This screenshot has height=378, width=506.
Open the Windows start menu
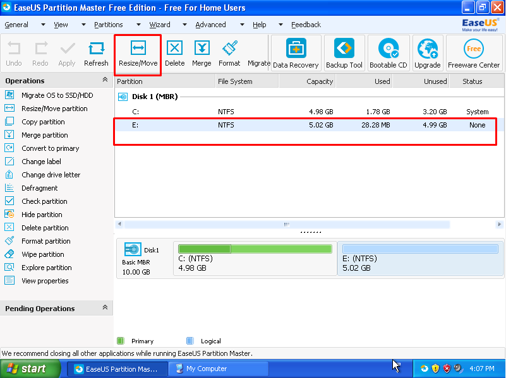pos(30,369)
